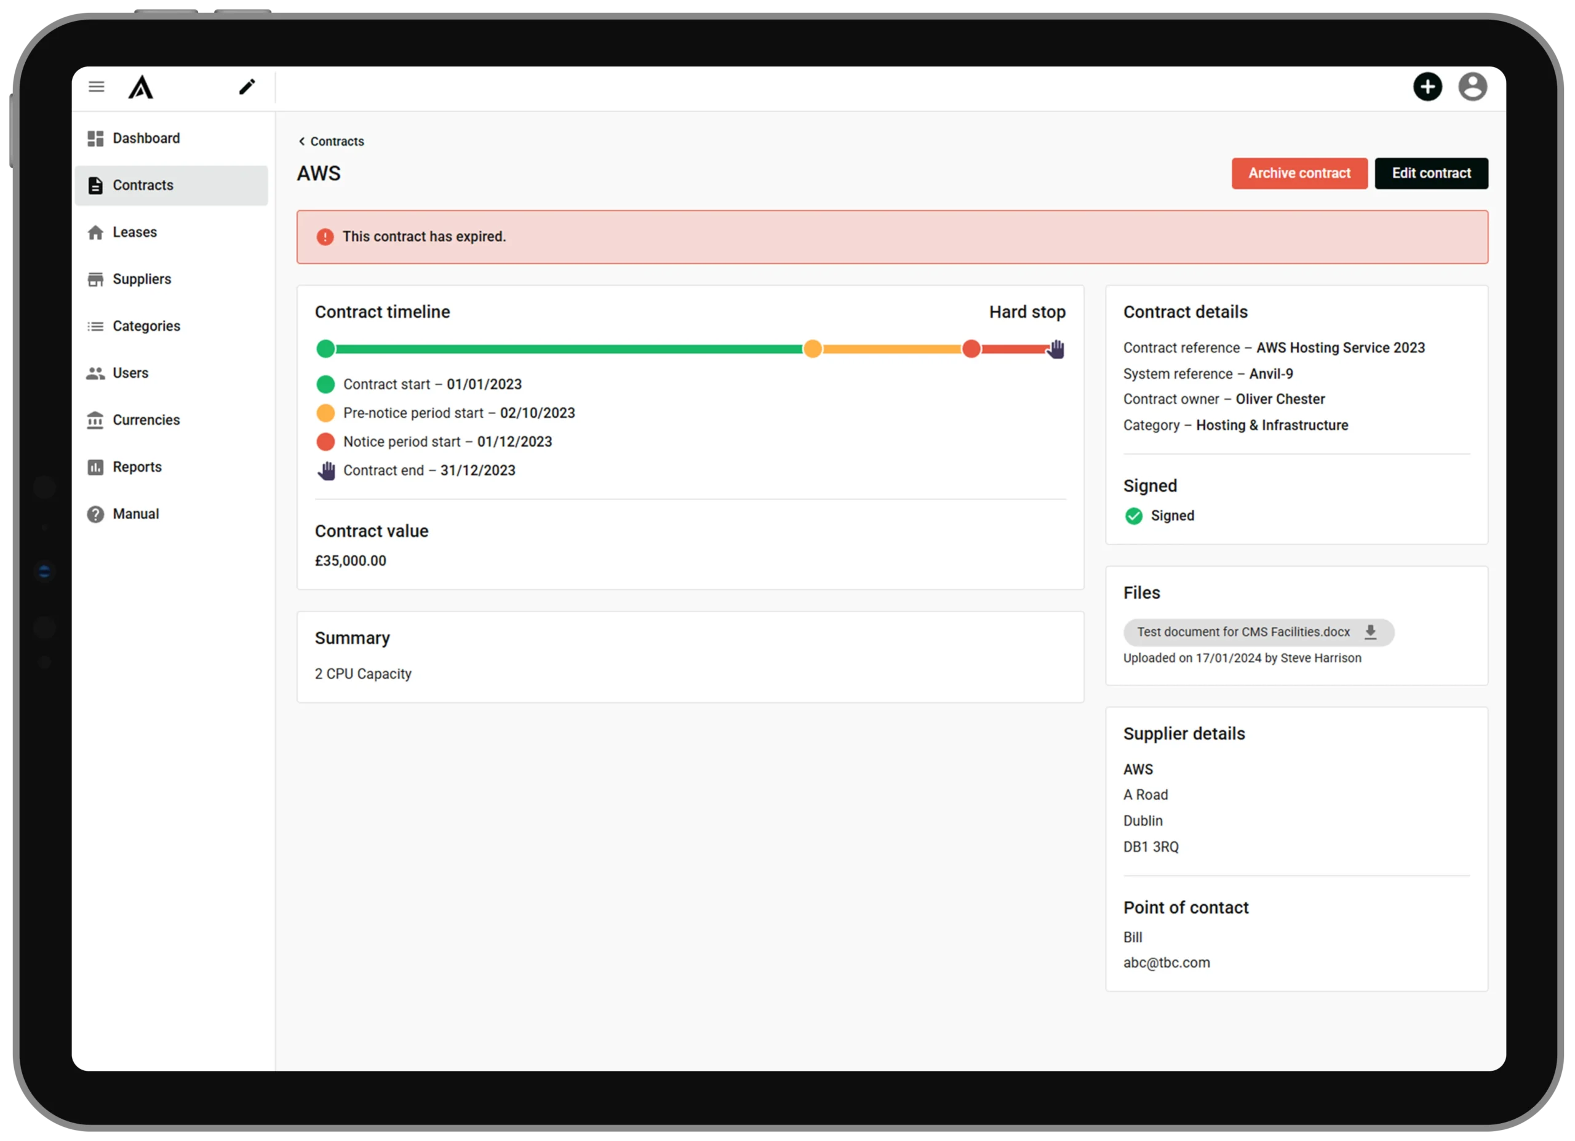Click the Uploaded on 17/01/2024 line
Viewport: 1575px width, 1141px height.
(1242, 658)
